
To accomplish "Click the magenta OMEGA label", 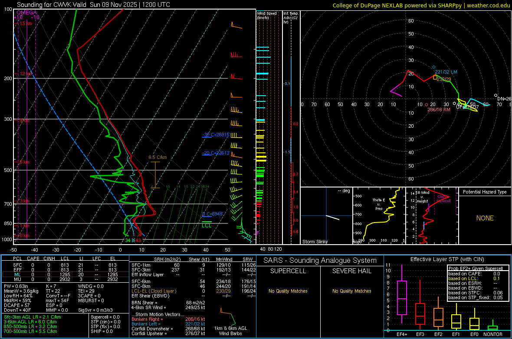I will point(26,13).
